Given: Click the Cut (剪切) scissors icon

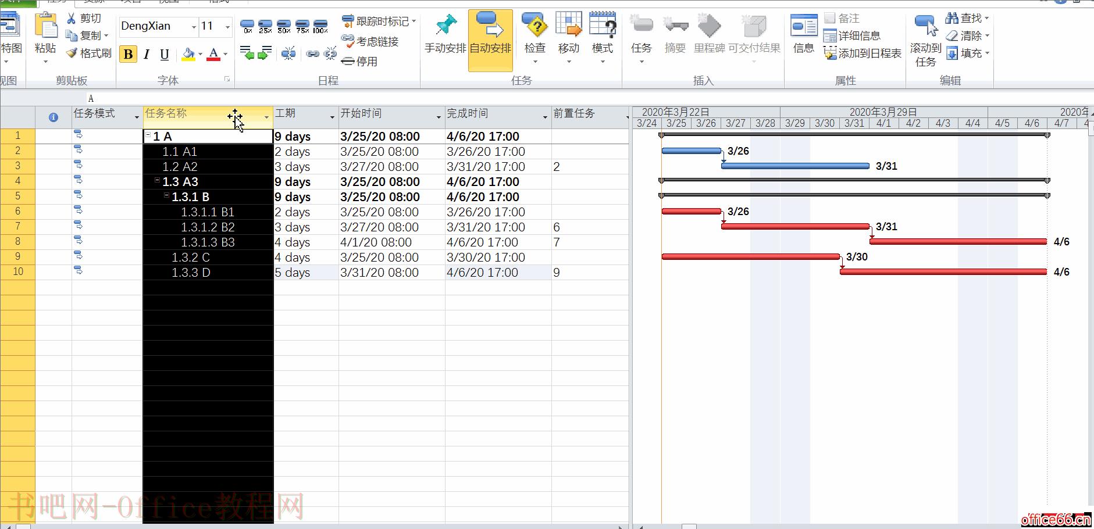Looking at the screenshot, I should pos(72,19).
